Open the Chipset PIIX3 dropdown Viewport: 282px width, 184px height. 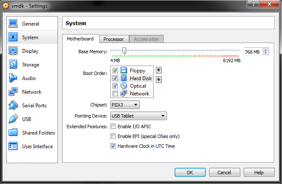[125, 105]
